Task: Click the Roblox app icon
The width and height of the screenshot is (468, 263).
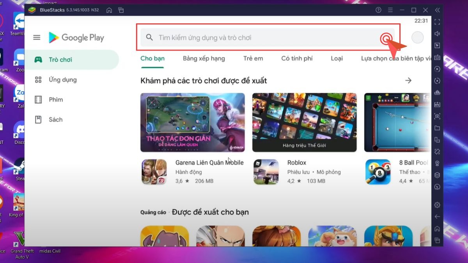Action: (x=266, y=172)
